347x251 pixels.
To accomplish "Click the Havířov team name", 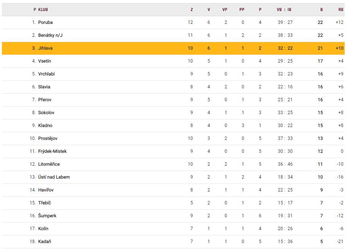I will [46, 190].
